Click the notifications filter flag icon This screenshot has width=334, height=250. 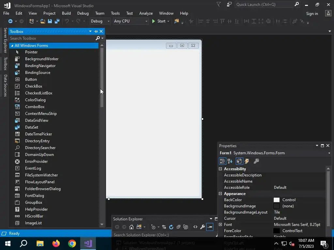click(219, 4)
